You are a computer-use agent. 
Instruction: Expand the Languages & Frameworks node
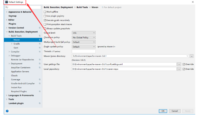(7, 95)
